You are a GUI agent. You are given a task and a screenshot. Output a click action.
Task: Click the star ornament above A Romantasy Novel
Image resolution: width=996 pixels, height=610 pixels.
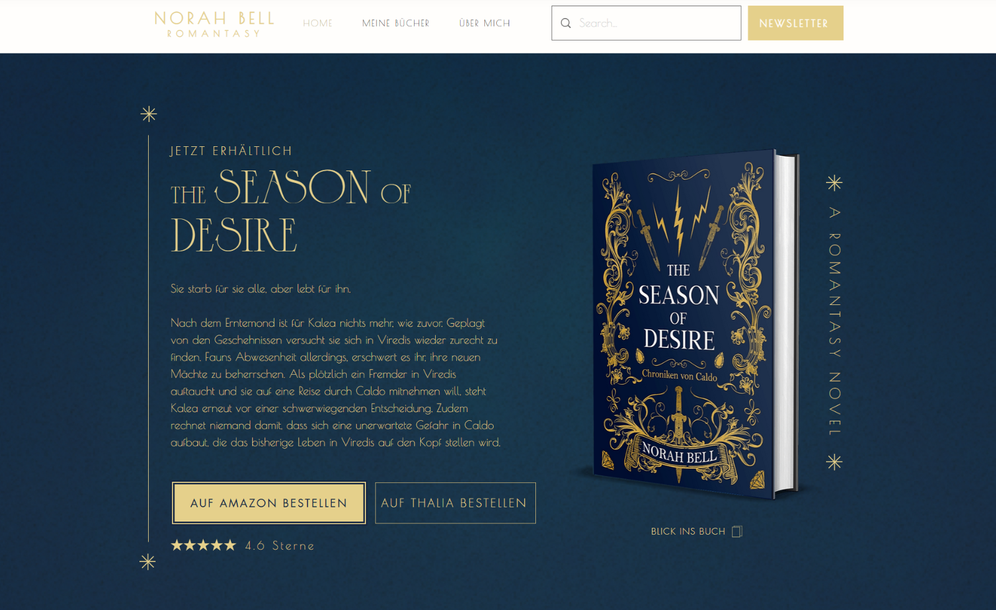pos(834,183)
